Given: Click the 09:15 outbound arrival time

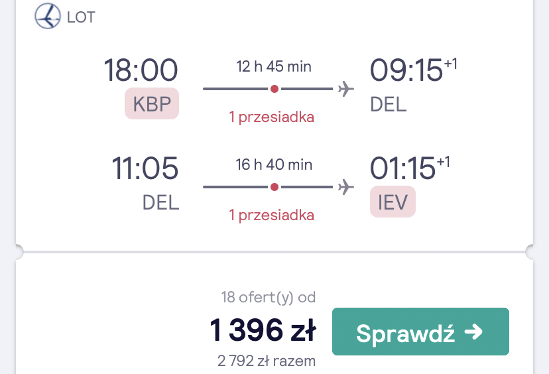Looking at the screenshot, I should (x=406, y=70).
